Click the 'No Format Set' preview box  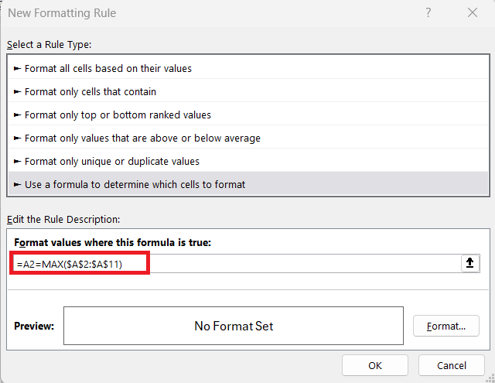234,326
